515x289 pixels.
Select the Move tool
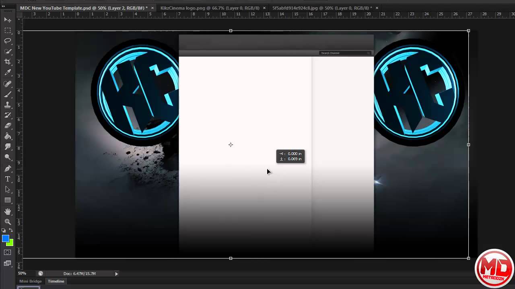point(8,20)
